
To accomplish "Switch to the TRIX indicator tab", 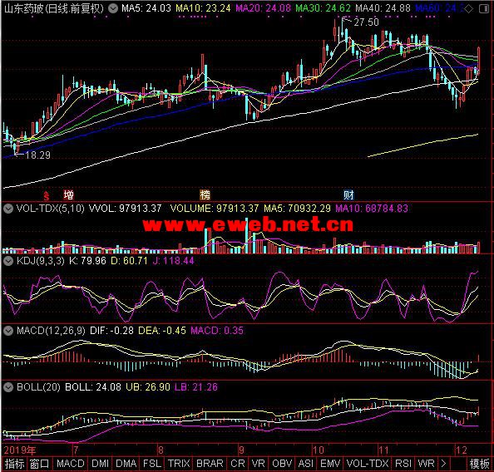I will 179,464.
